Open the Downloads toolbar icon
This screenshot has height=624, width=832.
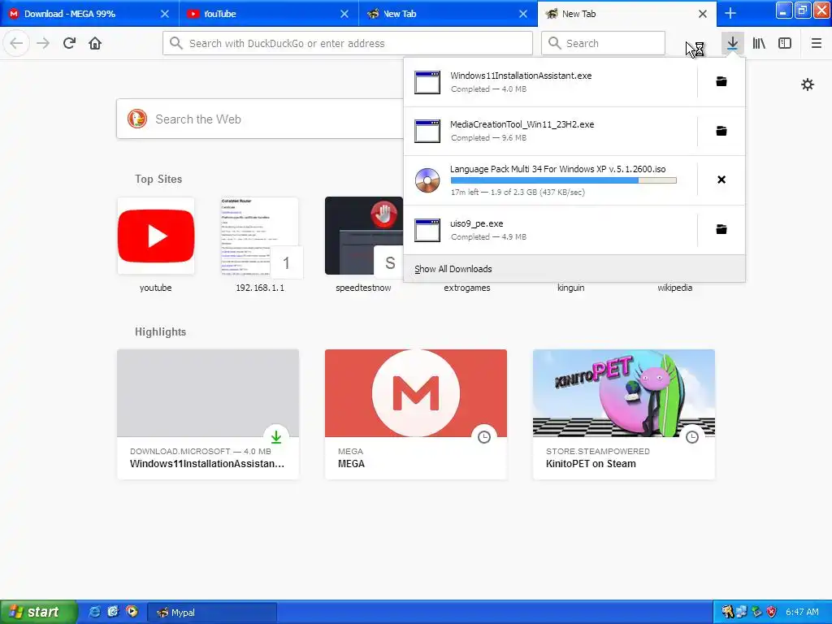coord(732,43)
